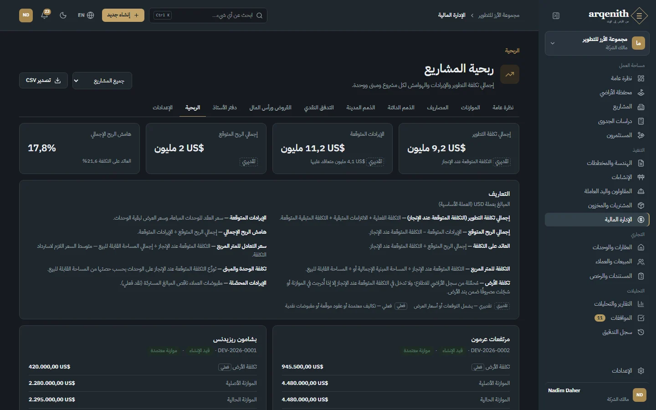Open المستثمرون in the sidebar
This screenshot has width=656, height=410.
tap(597, 135)
